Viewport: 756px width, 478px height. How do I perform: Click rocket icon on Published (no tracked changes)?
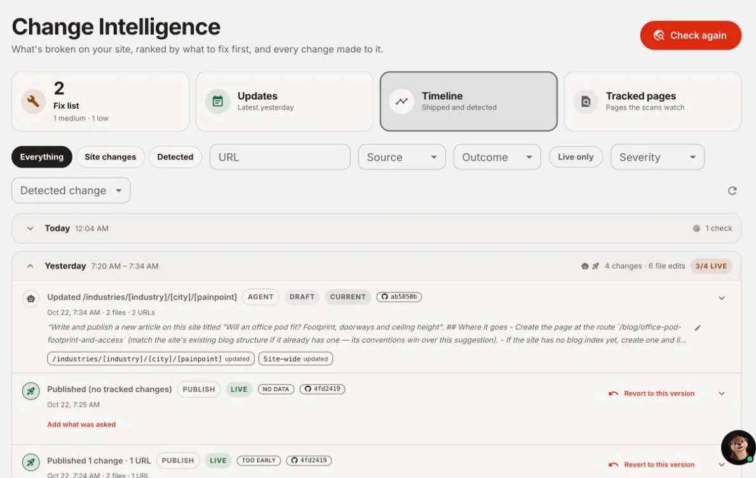(x=31, y=391)
